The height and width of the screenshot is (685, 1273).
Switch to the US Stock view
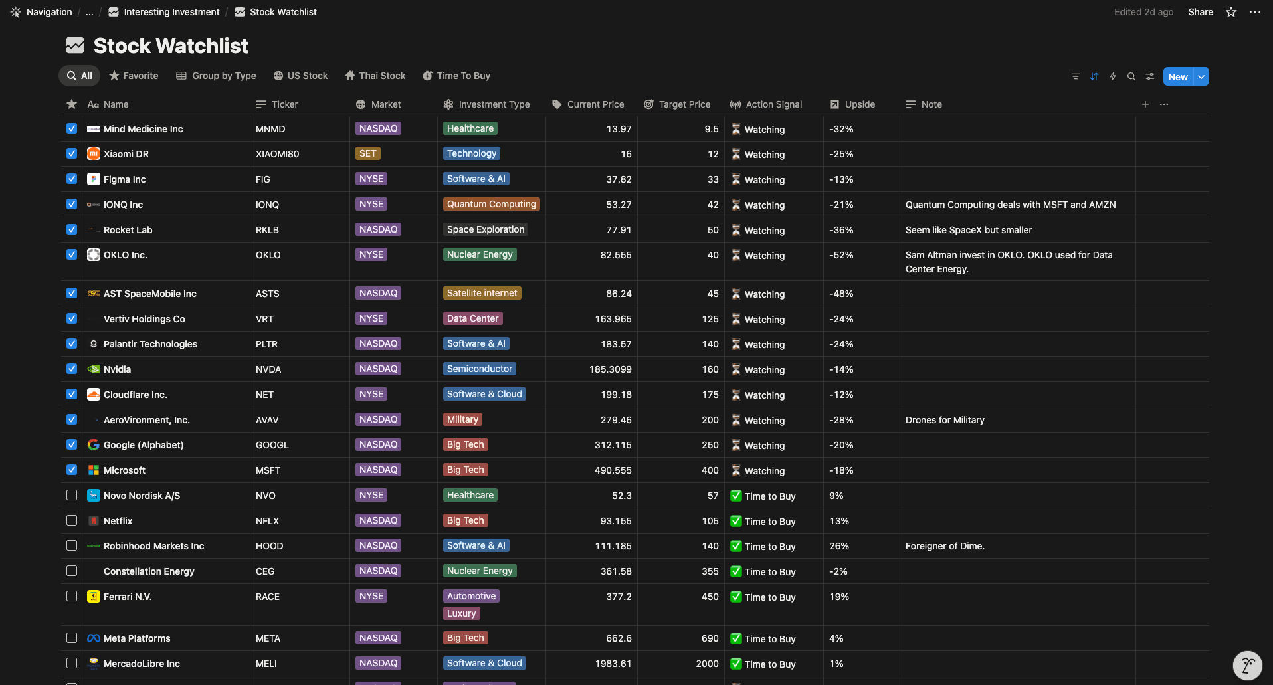pyautogui.click(x=300, y=76)
